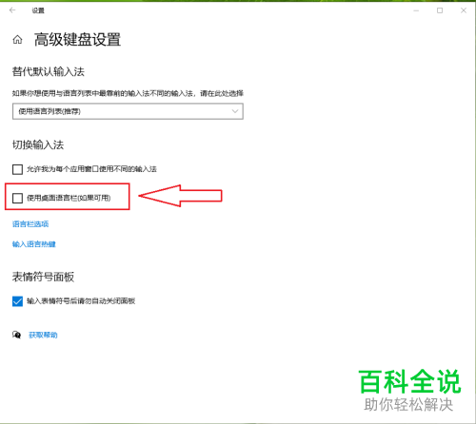Click the 切换输入法 heading

[x=38, y=145]
